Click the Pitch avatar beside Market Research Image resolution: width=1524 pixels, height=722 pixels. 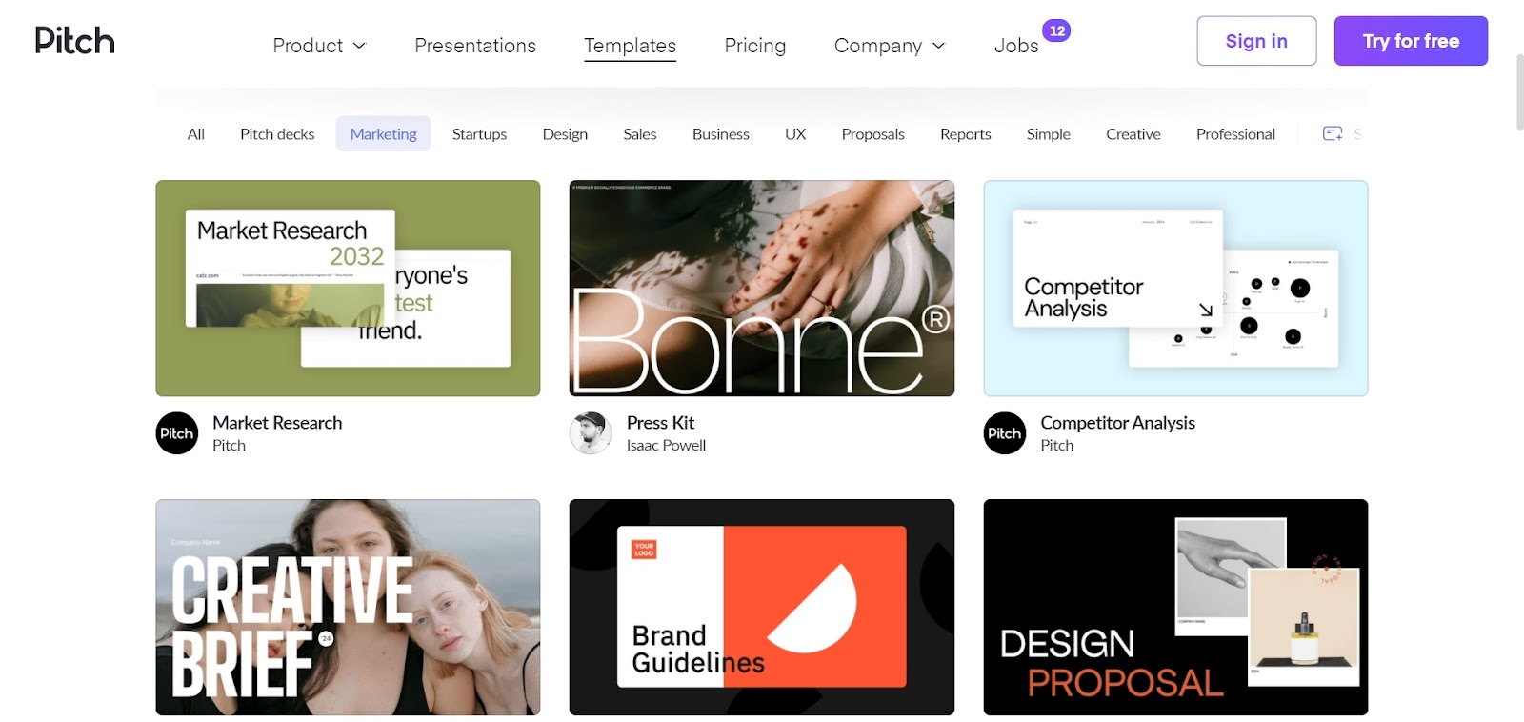pos(177,433)
